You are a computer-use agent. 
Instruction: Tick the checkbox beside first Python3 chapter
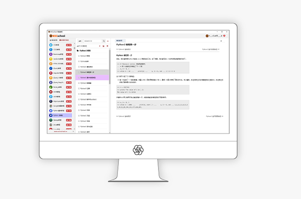click(79, 56)
